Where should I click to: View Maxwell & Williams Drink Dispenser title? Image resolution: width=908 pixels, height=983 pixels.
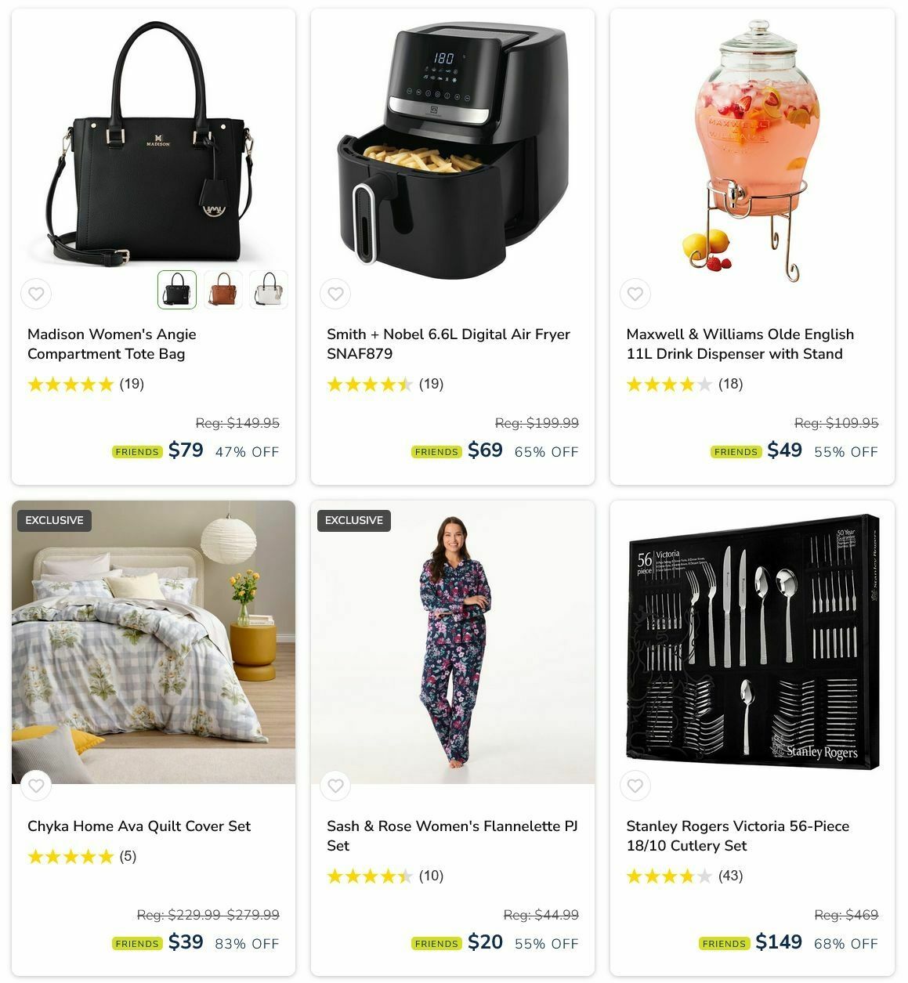pos(740,344)
